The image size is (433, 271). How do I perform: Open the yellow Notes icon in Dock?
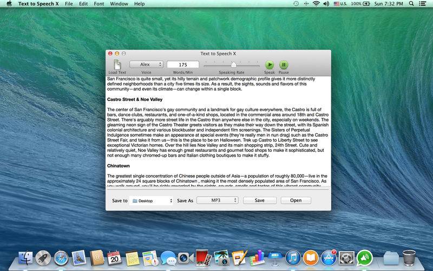(132, 259)
